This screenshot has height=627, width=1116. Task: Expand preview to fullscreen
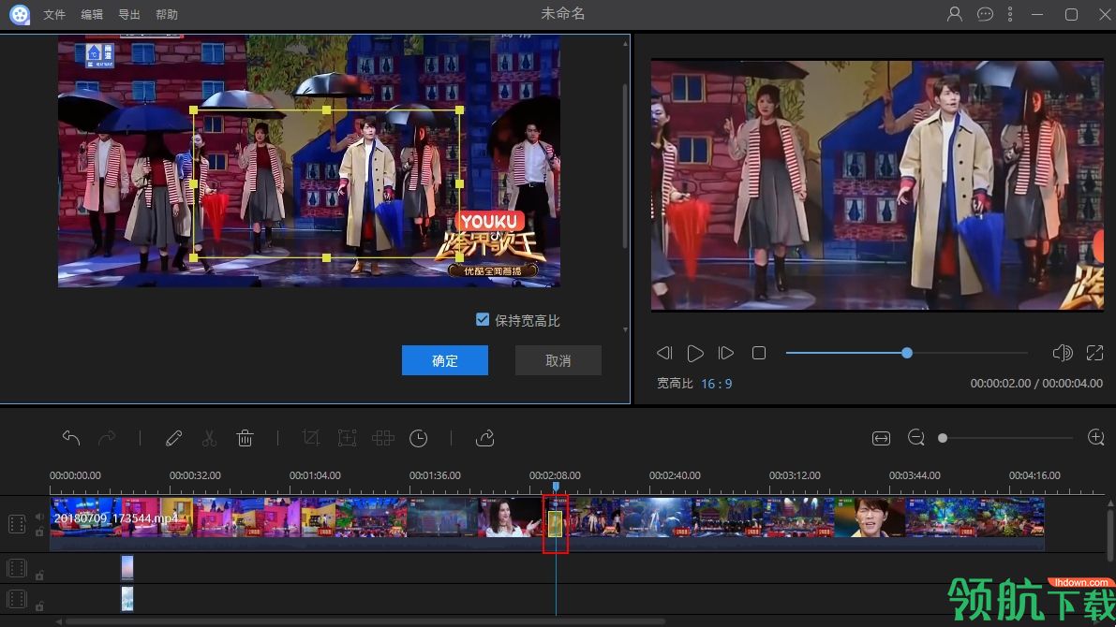(x=1094, y=353)
